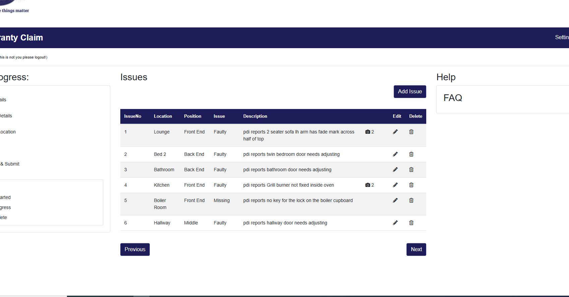Image resolution: width=569 pixels, height=297 pixels.
Task: Open Settings in the header bar
Action: [x=562, y=37]
